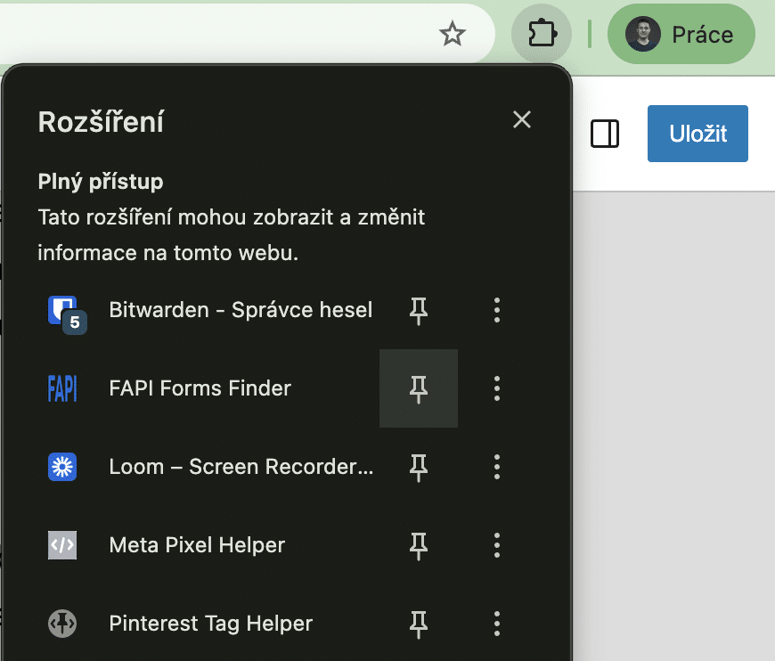Image resolution: width=775 pixels, height=661 pixels.
Task: Pin Loom Screen Recorder to toolbar
Action: click(x=419, y=467)
